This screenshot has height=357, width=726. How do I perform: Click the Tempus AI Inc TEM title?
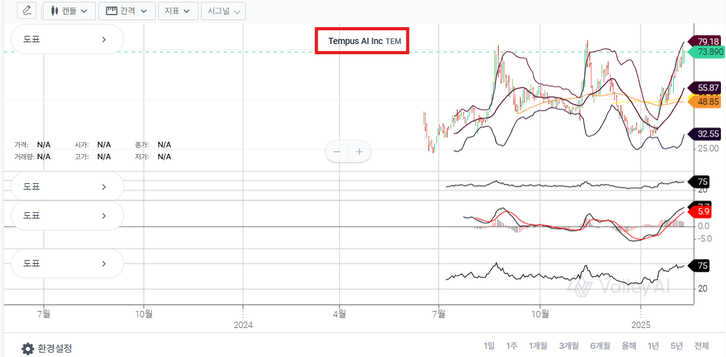pos(364,41)
